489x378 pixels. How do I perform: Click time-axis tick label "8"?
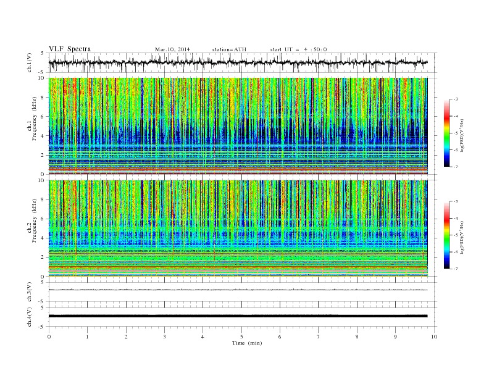click(x=357, y=337)
